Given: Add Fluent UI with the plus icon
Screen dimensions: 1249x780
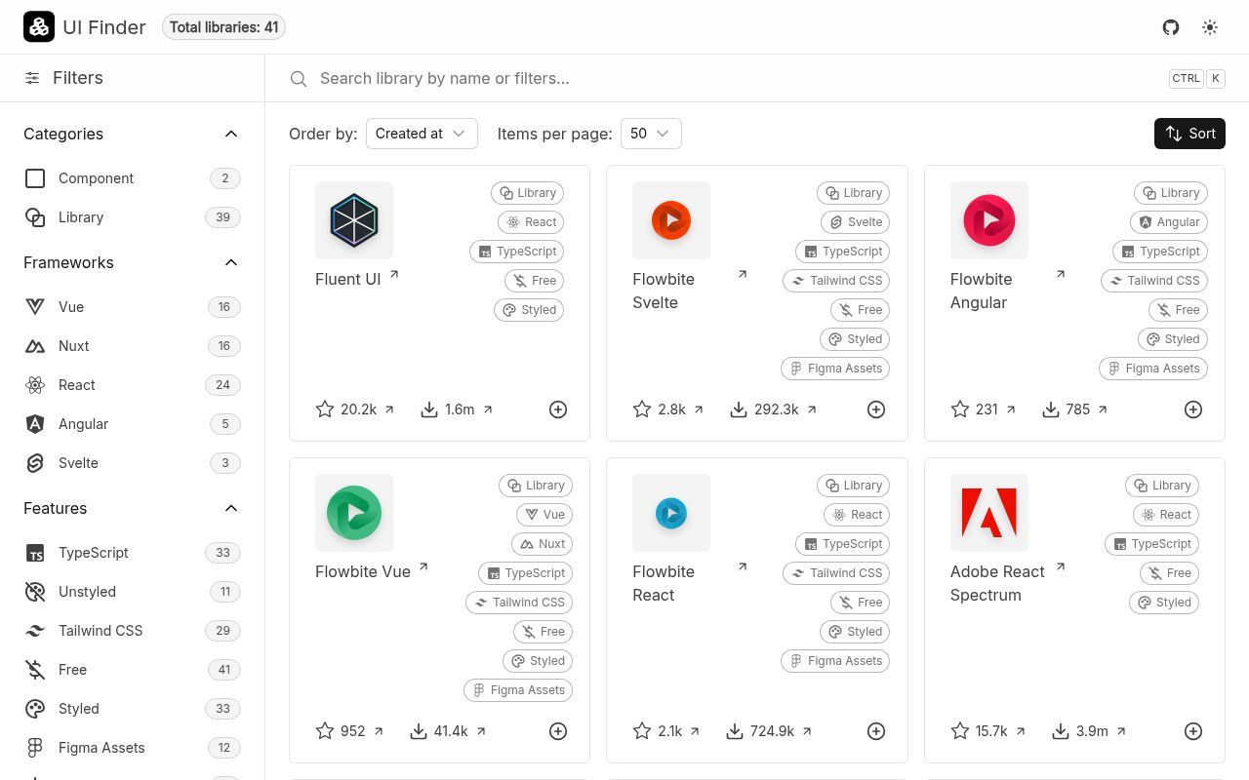Looking at the screenshot, I should (558, 409).
